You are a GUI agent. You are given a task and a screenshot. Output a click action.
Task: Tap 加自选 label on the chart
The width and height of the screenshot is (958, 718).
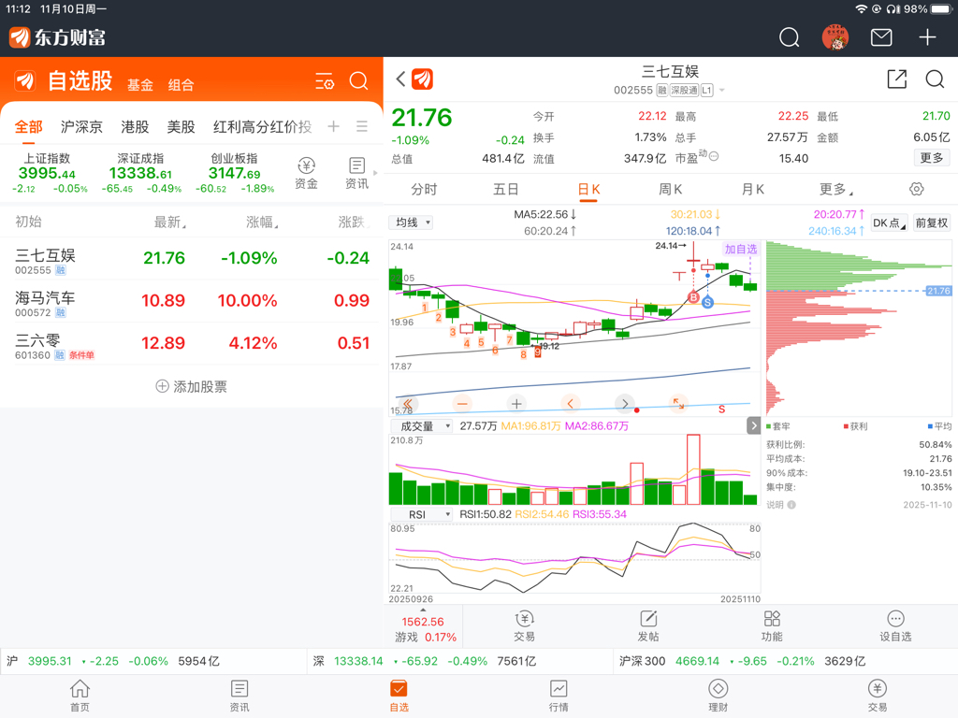(x=741, y=249)
